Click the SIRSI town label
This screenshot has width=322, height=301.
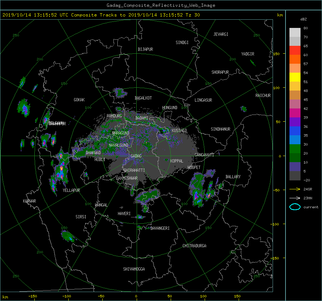[x=81, y=217]
